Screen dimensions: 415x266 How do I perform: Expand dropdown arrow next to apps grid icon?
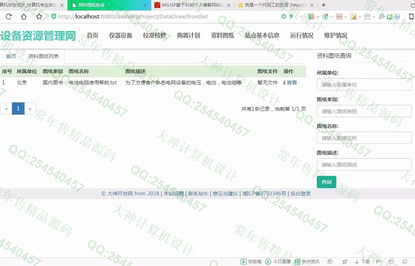(318, 17)
